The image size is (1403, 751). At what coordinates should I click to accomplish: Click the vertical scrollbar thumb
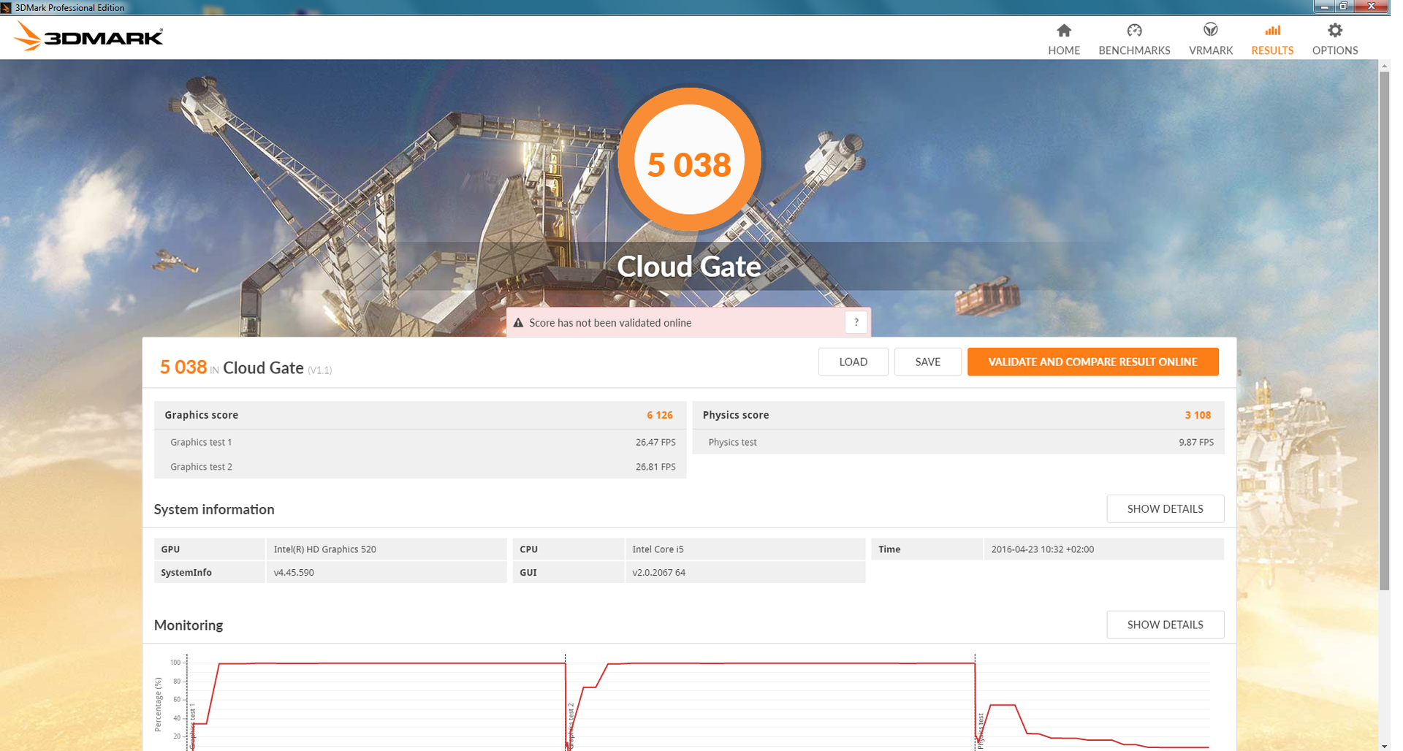click(1384, 331)
